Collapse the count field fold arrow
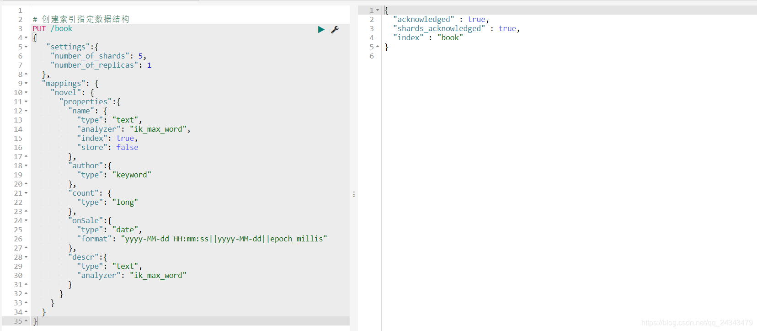 (x=26, y=193)
